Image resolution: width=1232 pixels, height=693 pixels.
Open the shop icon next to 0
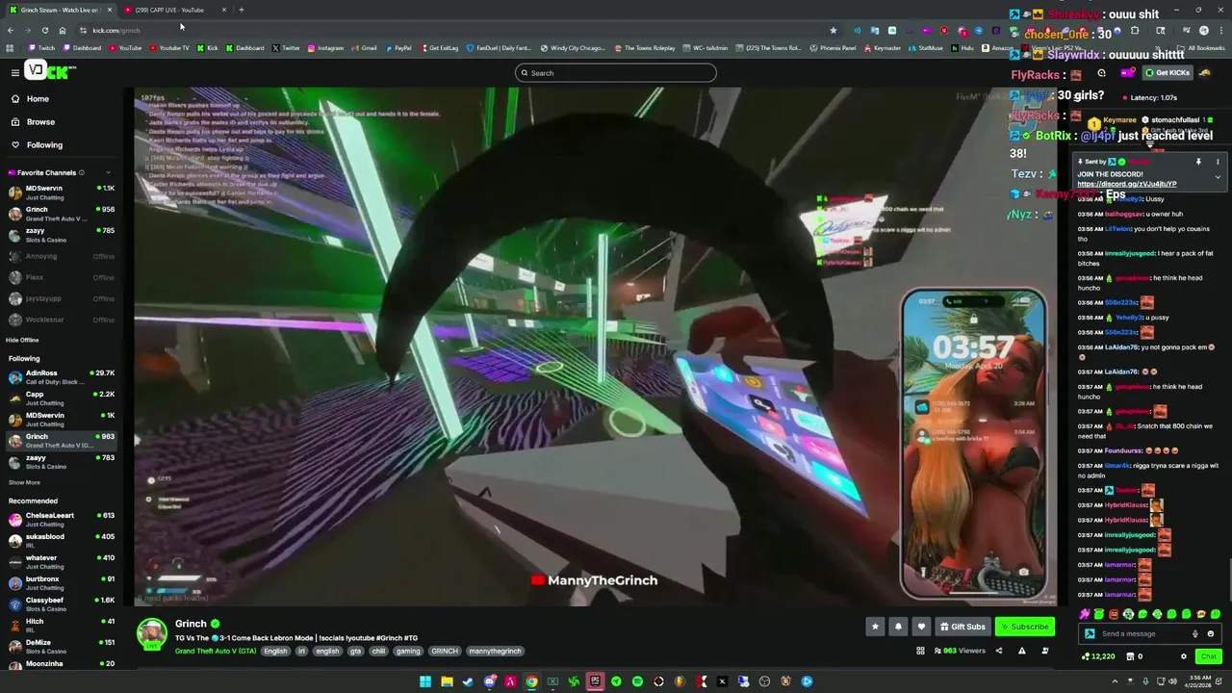pyautogui.click(x=1130, y=656)
